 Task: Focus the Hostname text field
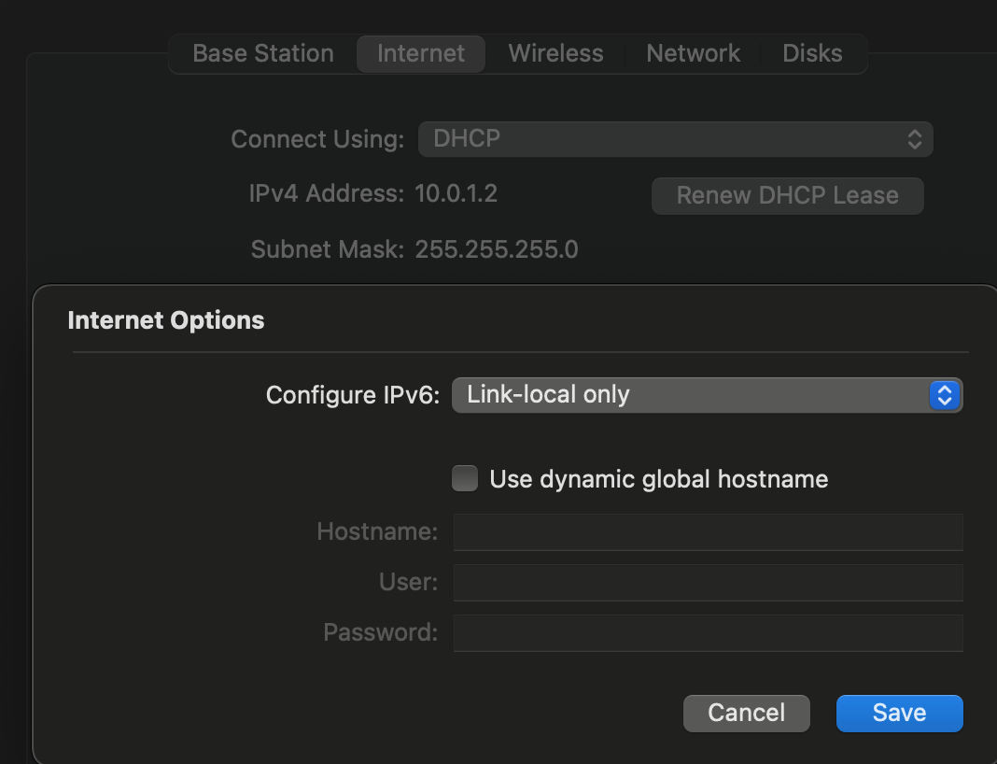[x=708, y=531]
